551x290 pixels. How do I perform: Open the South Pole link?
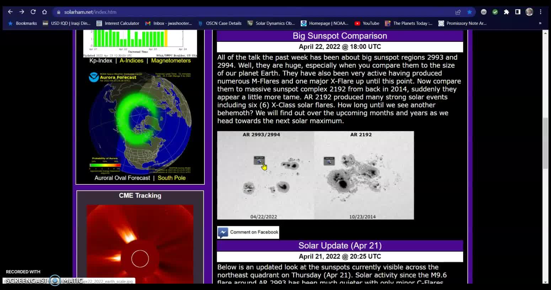pos(172,178)
